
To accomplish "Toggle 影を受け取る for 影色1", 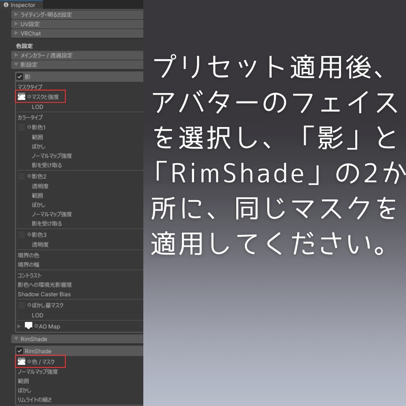I will (x=40, y=165).
